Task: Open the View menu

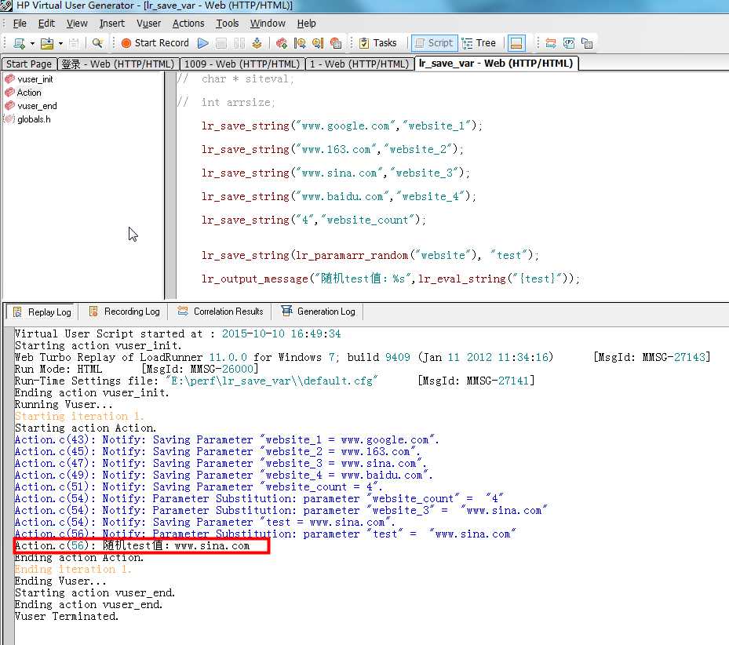Action: click(x=77, y=24)
